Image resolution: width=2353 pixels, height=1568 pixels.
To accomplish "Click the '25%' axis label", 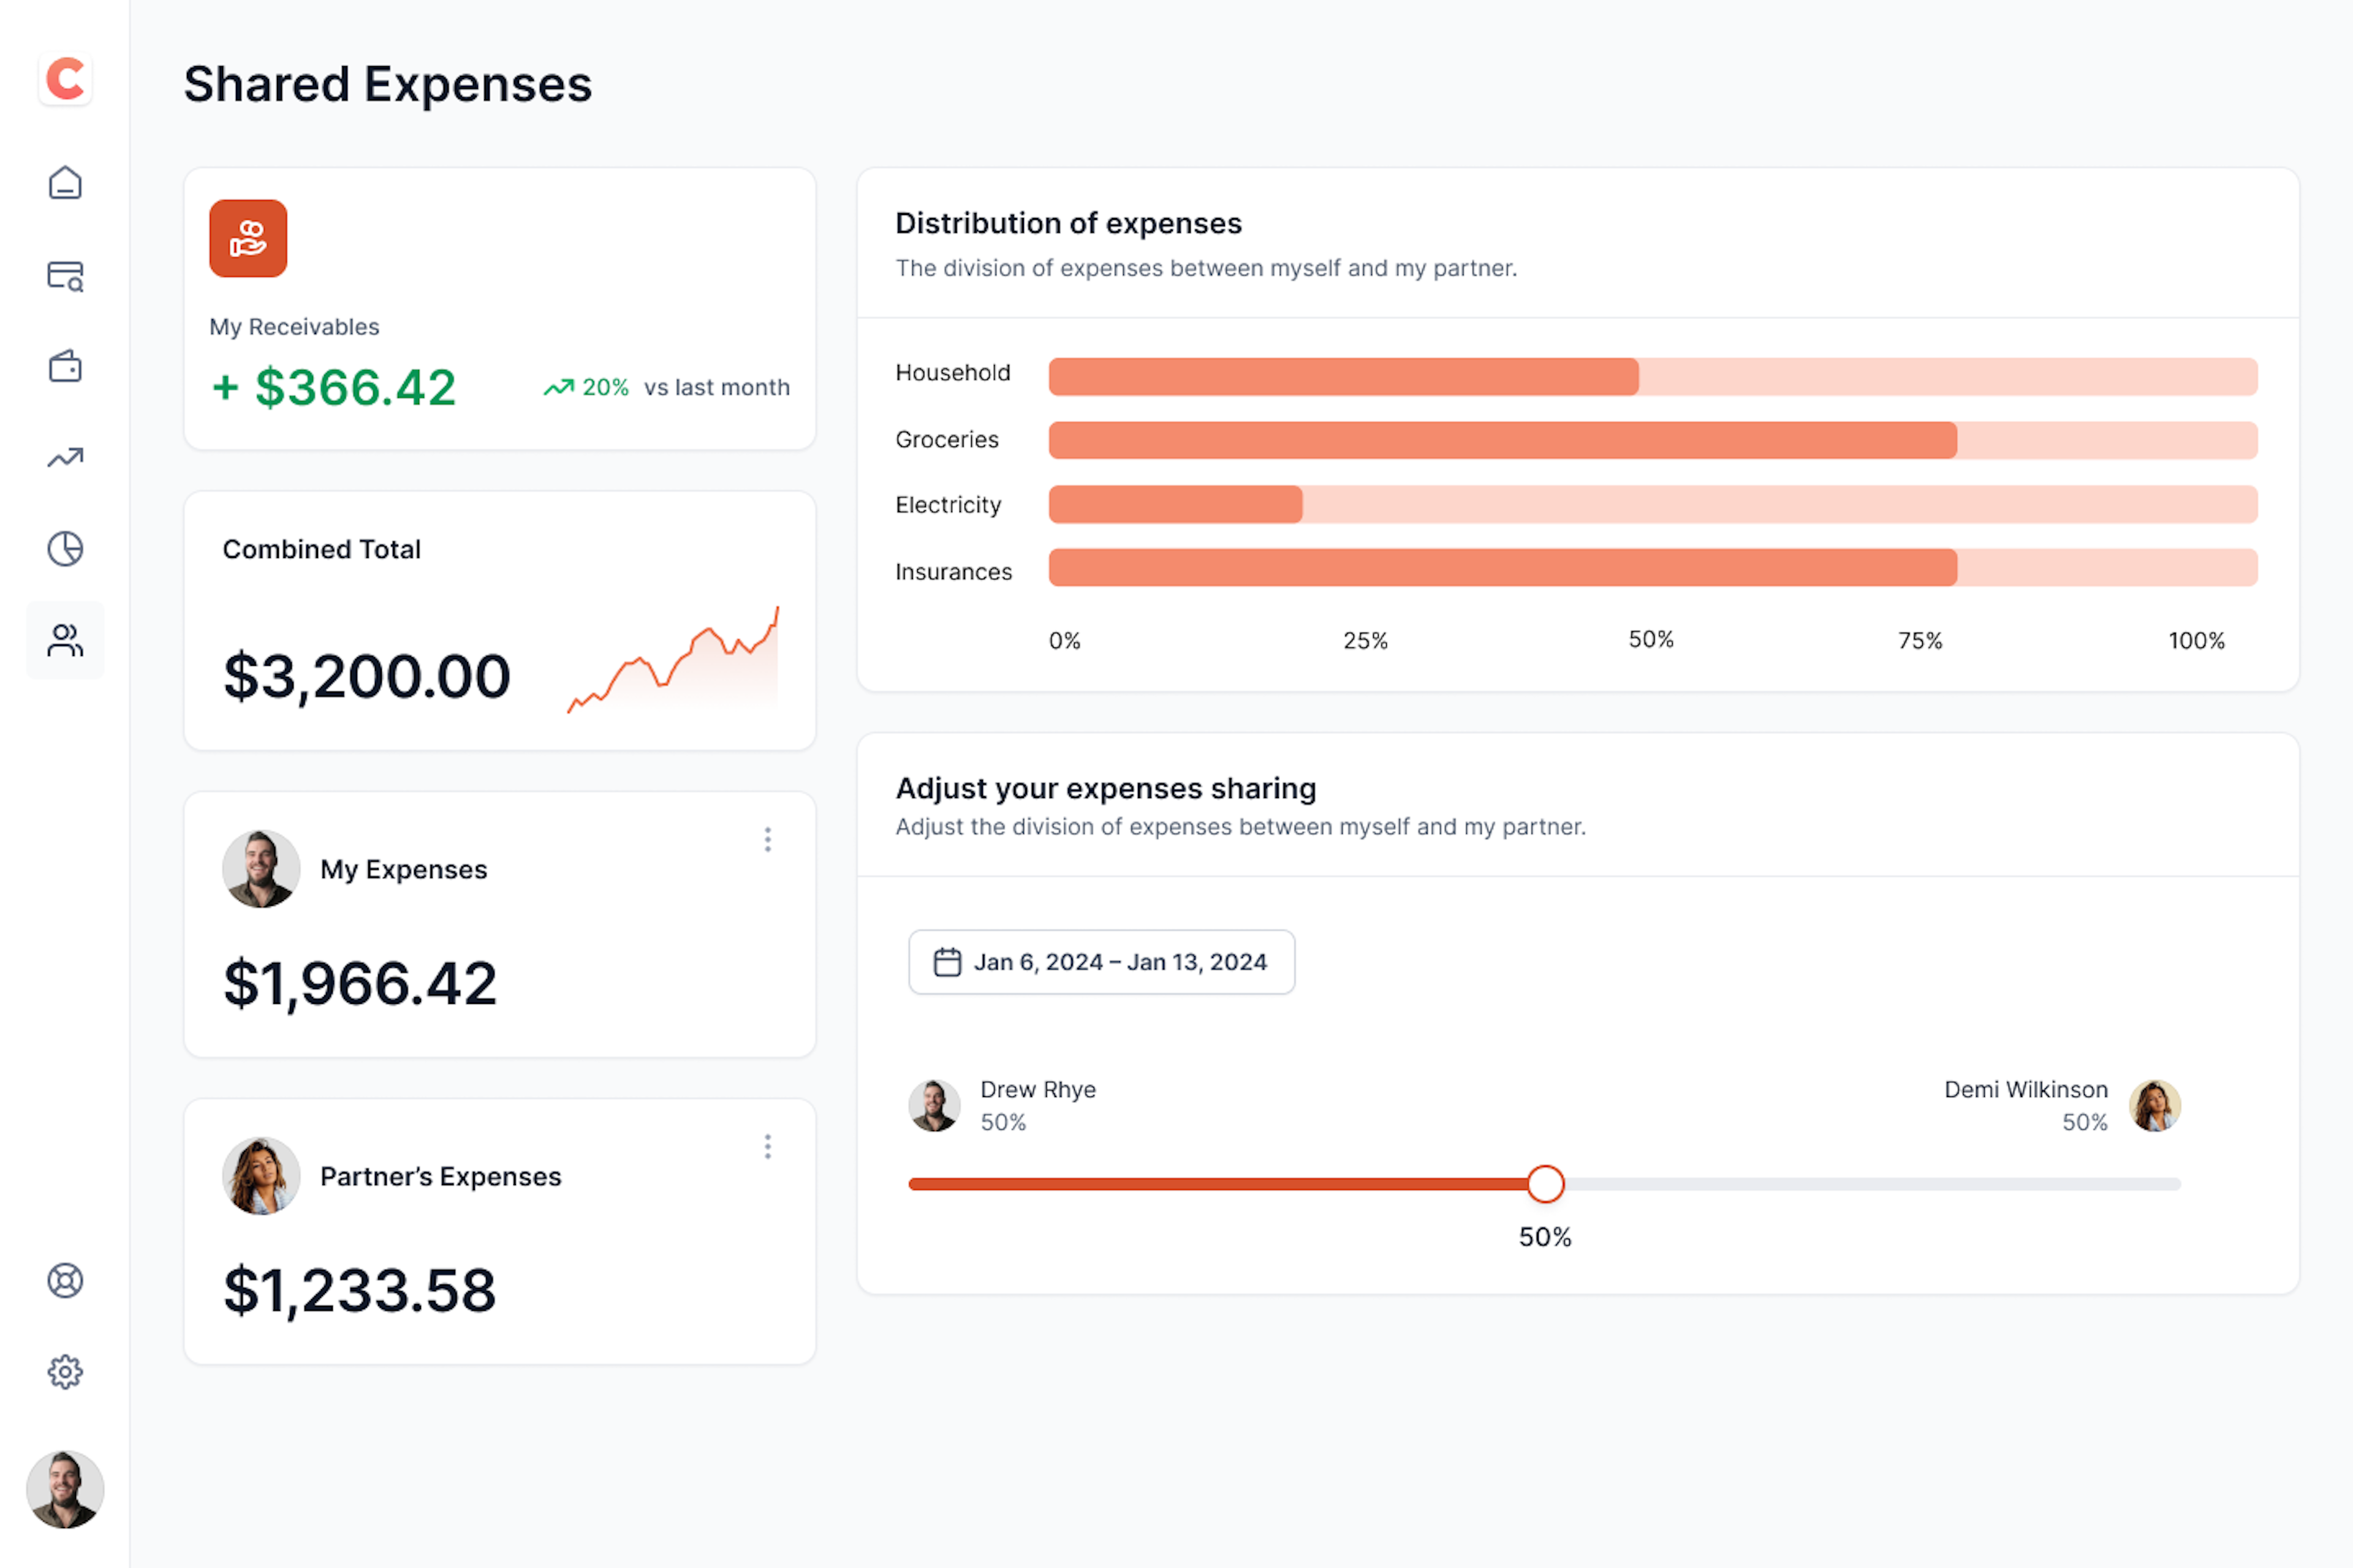I will click(1365, 641).
